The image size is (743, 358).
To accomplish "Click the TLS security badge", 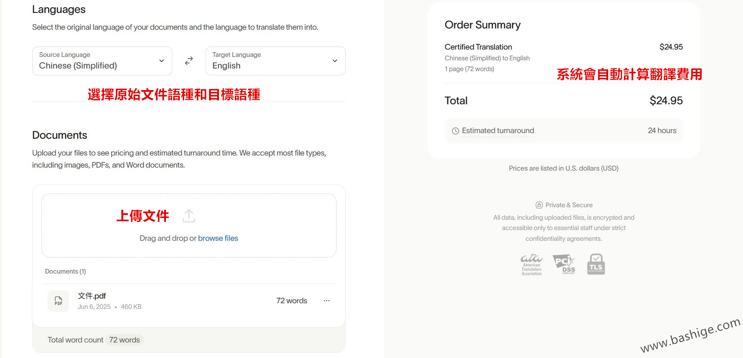I will click(596, 264).
